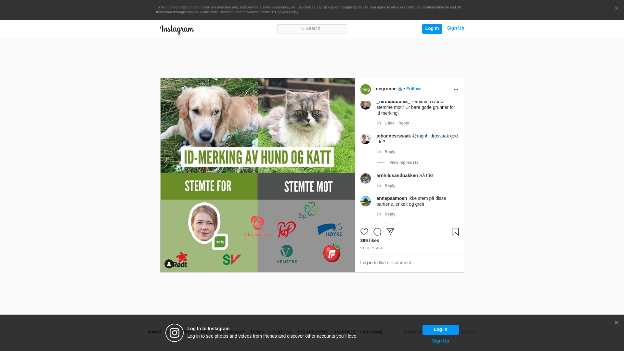Open the PRIVACY footer link
The image size is (624, 351).
coord(236,332)
